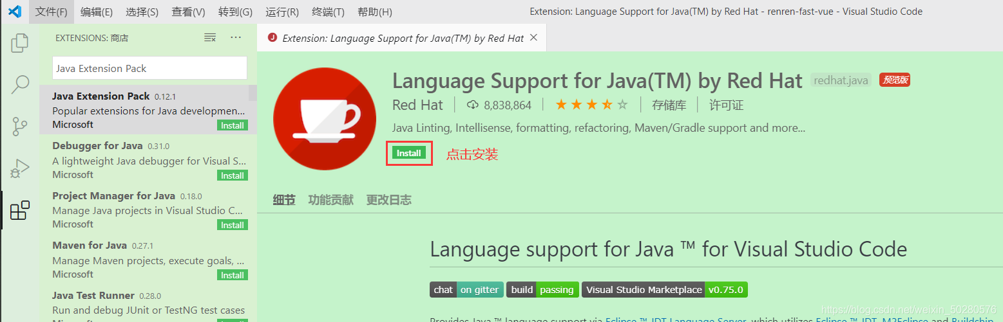Image resolution: width=1003 pixels, height=322 pixels.
Task: Open the Search view in activity bar
Action: [20, 84]
